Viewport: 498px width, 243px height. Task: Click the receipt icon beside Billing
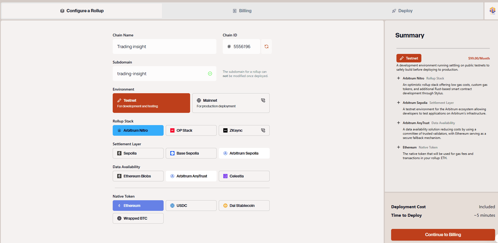tap(235, 11)
